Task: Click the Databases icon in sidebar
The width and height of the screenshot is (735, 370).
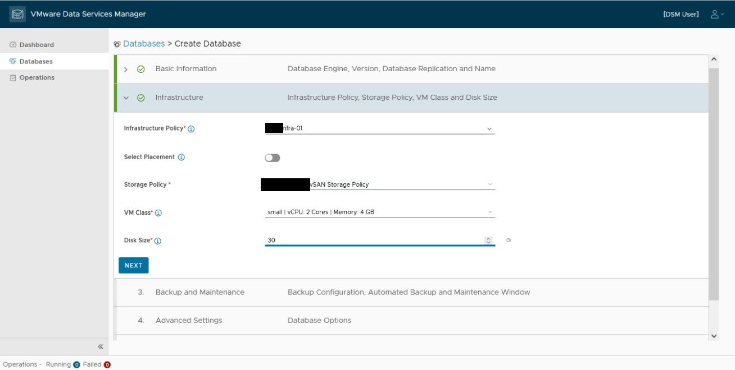Action: click(13, 61)
